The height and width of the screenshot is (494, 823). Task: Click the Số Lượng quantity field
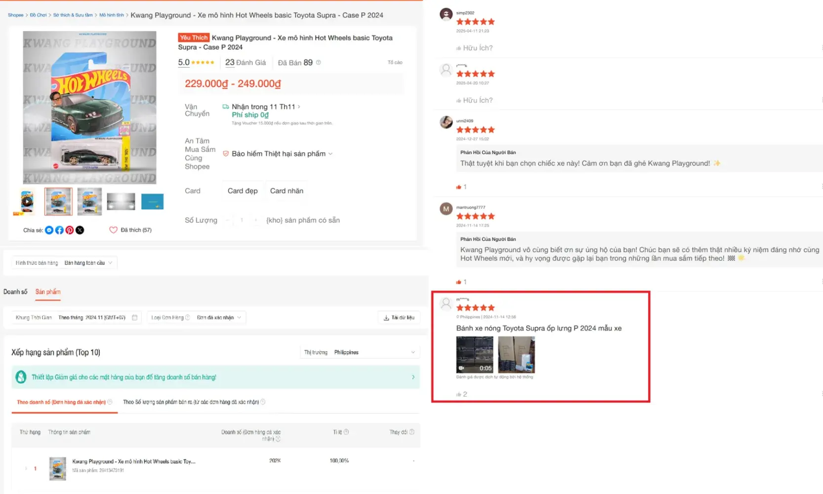[242, 220]
